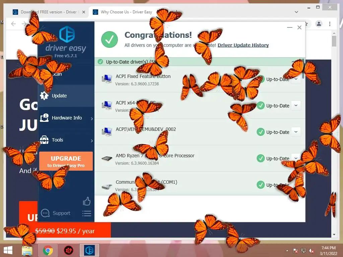Click Communications Port COM1 device icon

[107, 187]
